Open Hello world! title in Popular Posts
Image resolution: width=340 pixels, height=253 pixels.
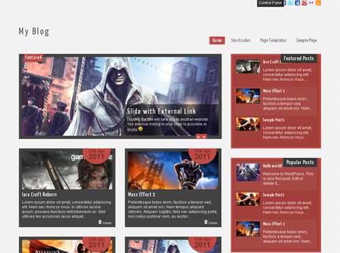click(273, 166)
